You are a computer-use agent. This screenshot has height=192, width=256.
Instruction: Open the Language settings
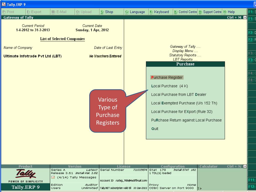pos(136,12)
